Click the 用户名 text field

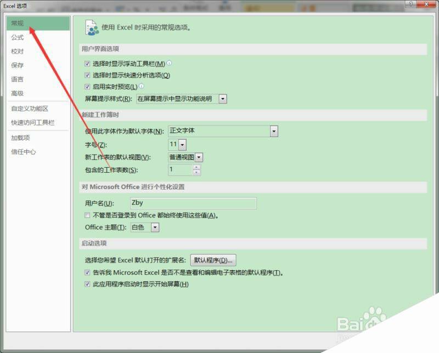[x=193, y=203]
